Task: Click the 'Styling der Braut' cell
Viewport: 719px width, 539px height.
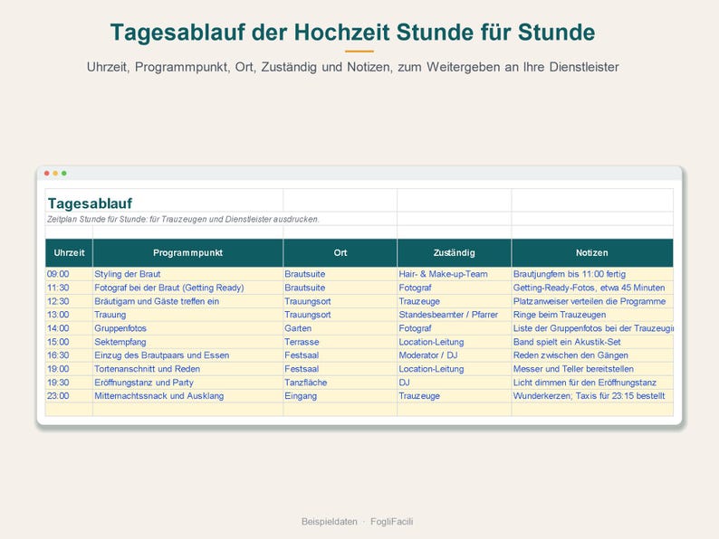Action: (187, 274)
